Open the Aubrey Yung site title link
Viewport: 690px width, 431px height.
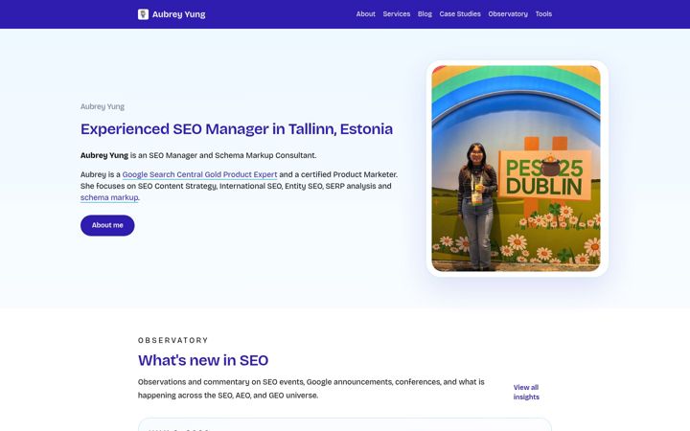pos(178,14)
